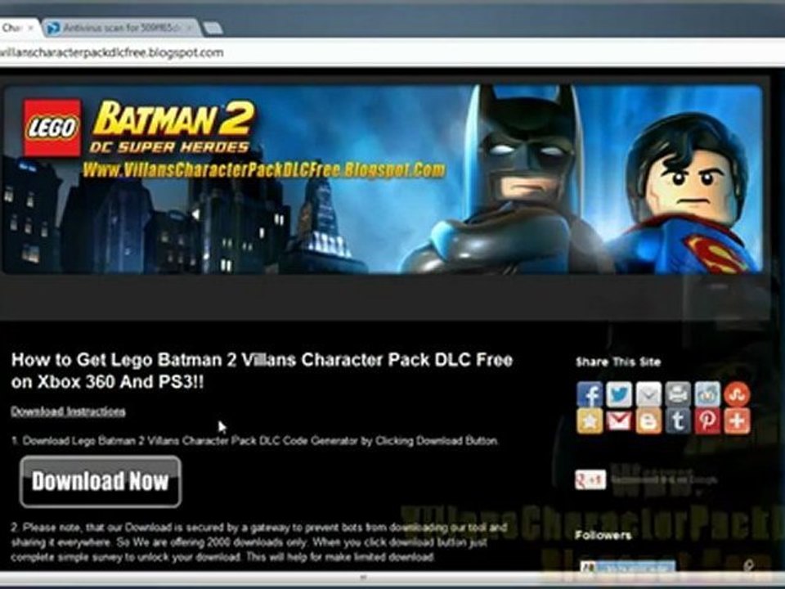Click the yellow star favorites icon
This screenshot has height=589, width=785.
coord(590,420)
